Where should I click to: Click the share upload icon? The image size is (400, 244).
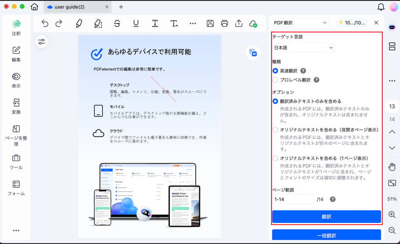pos(239,24)
